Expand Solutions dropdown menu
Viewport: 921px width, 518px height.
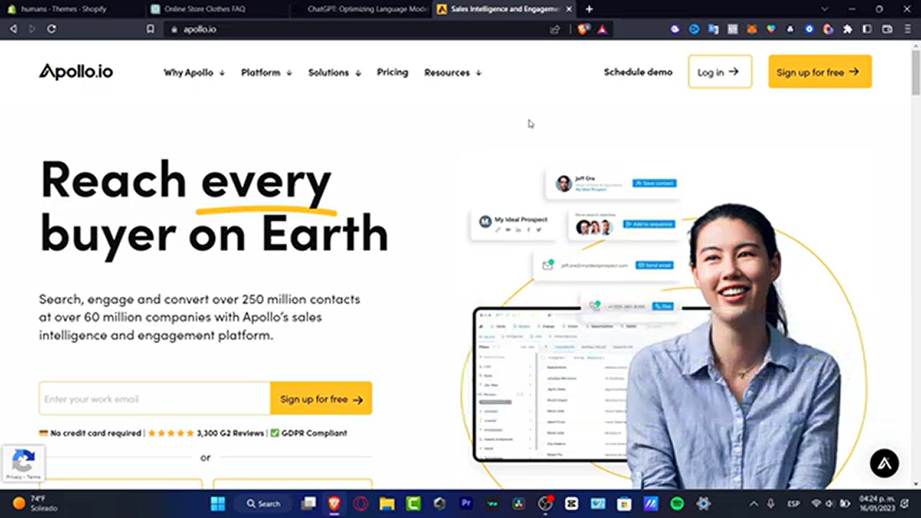pos(335,72)
